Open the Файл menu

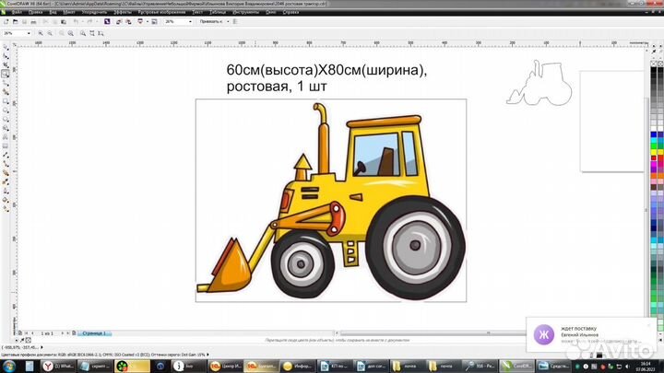click(x=17, y=12)
